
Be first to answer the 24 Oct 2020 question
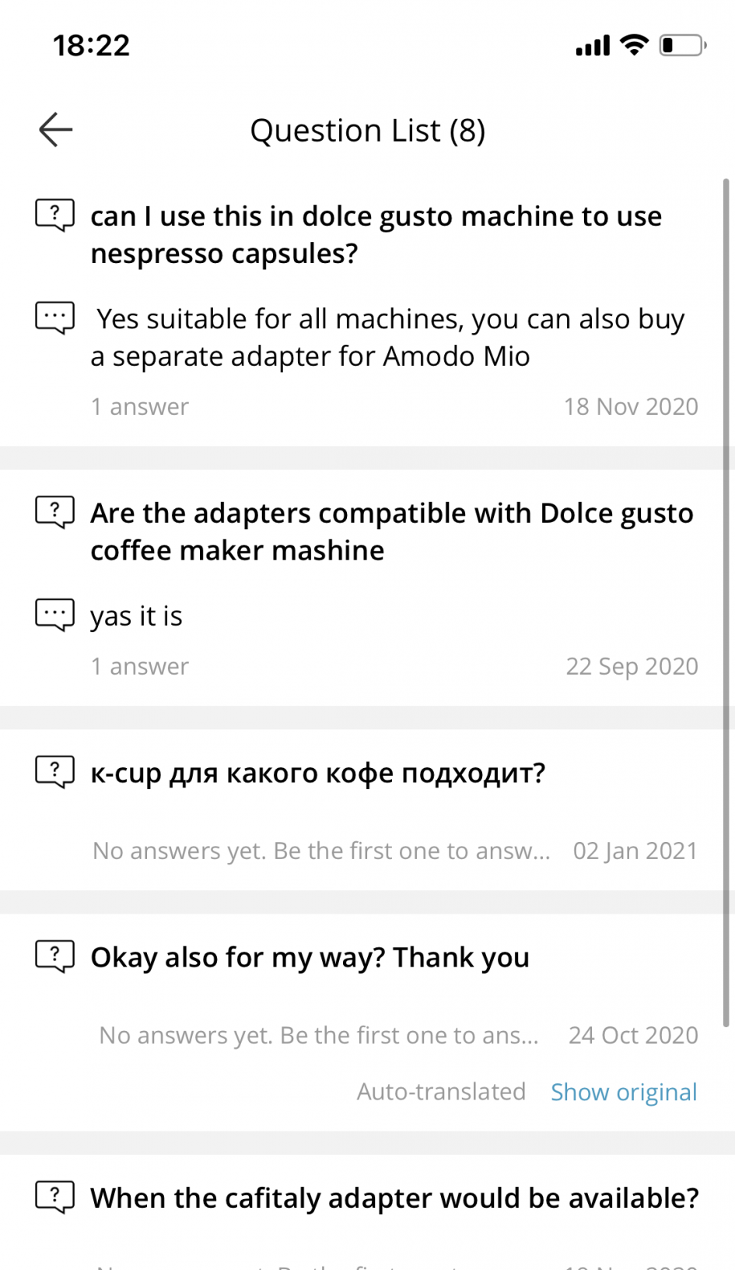point(319,1035)
